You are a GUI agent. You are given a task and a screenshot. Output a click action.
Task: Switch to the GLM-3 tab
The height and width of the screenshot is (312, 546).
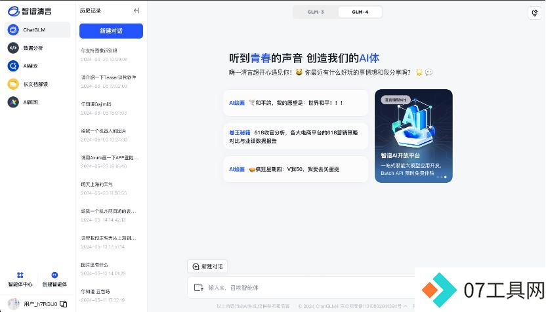316,12
